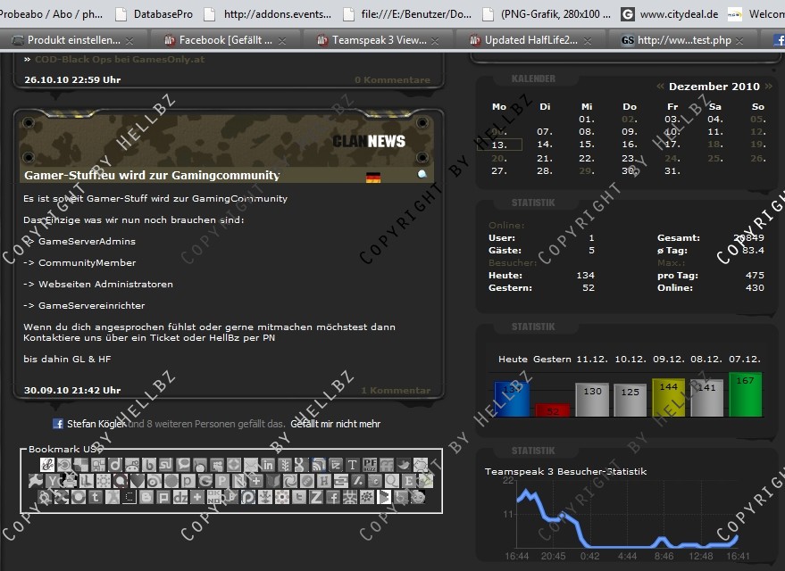Click the RSS feed bookmark icon
This screenshot has width=785, height=571.
[x=319, y=465]
